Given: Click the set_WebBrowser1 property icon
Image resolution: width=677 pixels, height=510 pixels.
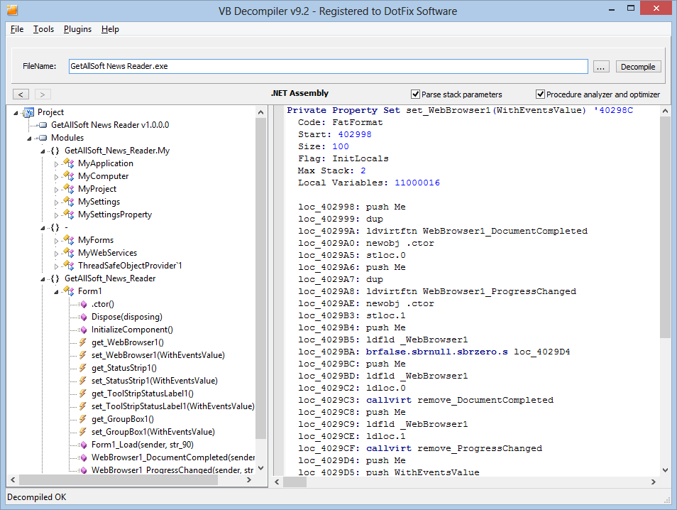Looking at the screenshot, I should (x=83, y=355).
